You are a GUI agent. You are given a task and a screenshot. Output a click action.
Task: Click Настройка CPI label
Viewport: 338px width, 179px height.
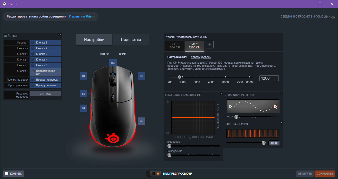tap(177, 57)
